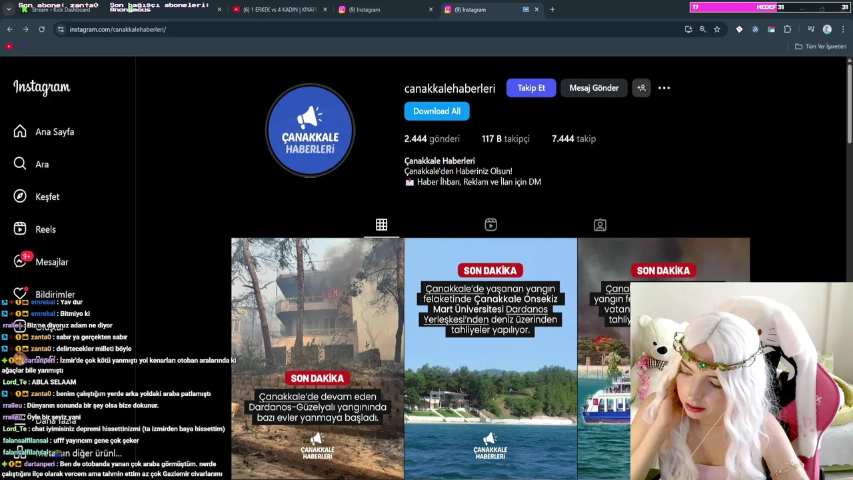This screenshot has height=480, width=853.
Task: Click Mesaj Gönder button
Action: click(594, 88)
